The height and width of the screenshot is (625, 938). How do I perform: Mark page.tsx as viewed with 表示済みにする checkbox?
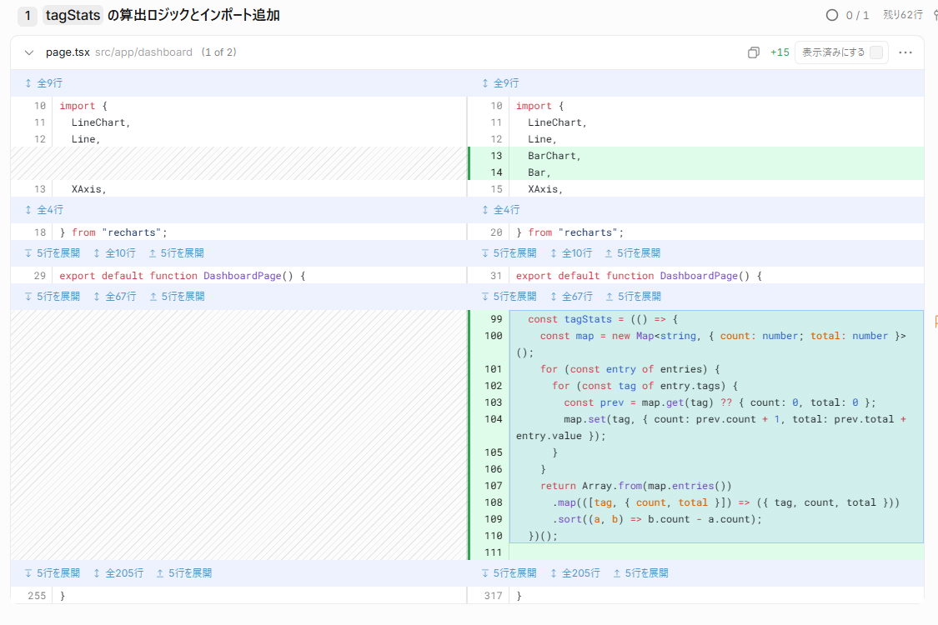[875, 52]
